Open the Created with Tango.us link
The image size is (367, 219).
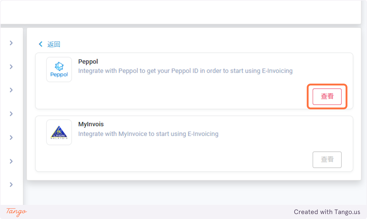(x=327, y=212)
